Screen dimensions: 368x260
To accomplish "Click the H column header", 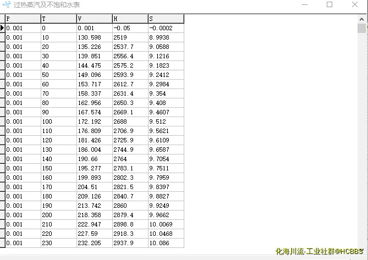I will click(130, 19).
